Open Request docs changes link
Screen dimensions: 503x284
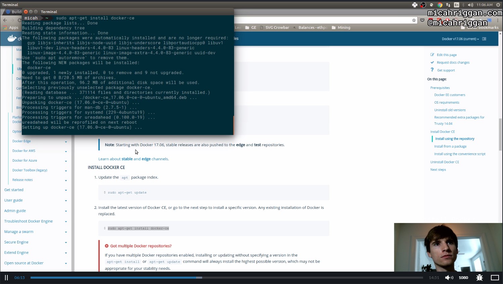pos(453,62)
